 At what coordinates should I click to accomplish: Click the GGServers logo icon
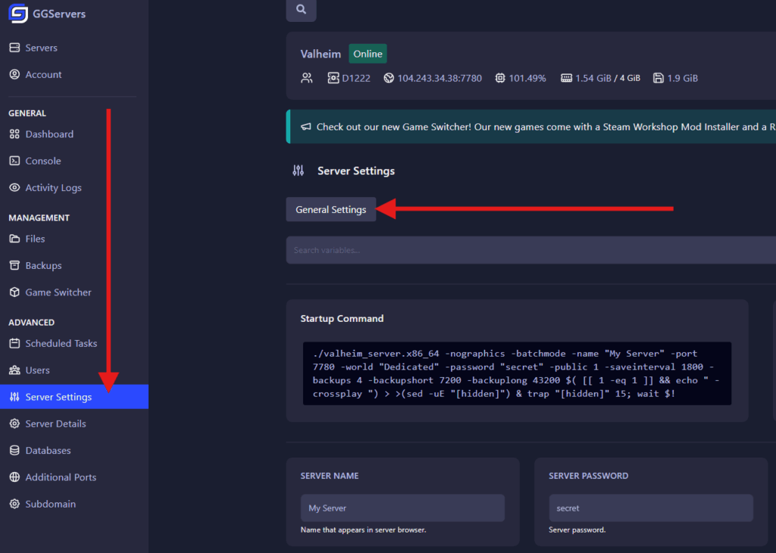pos(18,13)
